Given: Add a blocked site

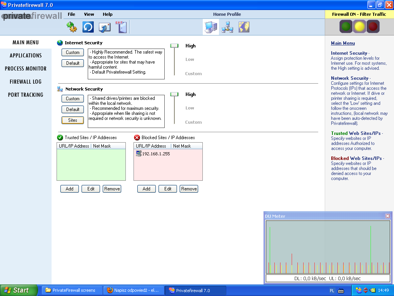Looking at the screenshot, I should coord(147,189).
